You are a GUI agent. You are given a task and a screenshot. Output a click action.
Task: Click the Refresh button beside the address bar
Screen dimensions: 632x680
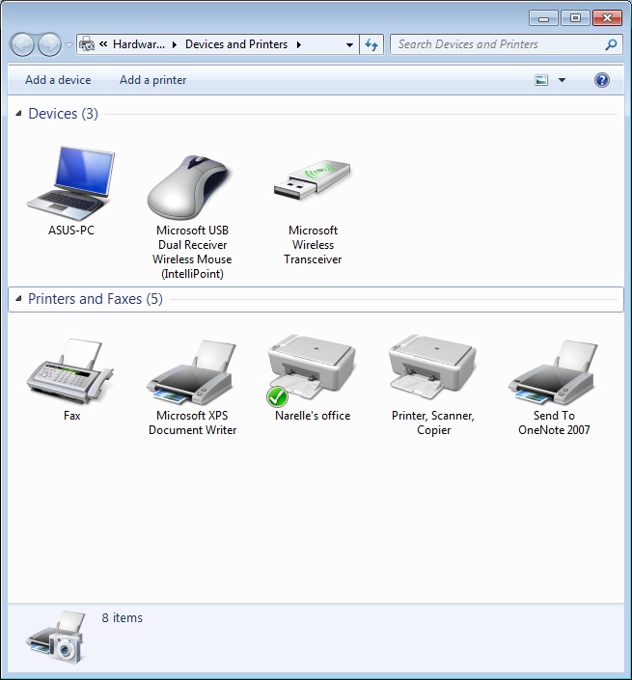371,44
